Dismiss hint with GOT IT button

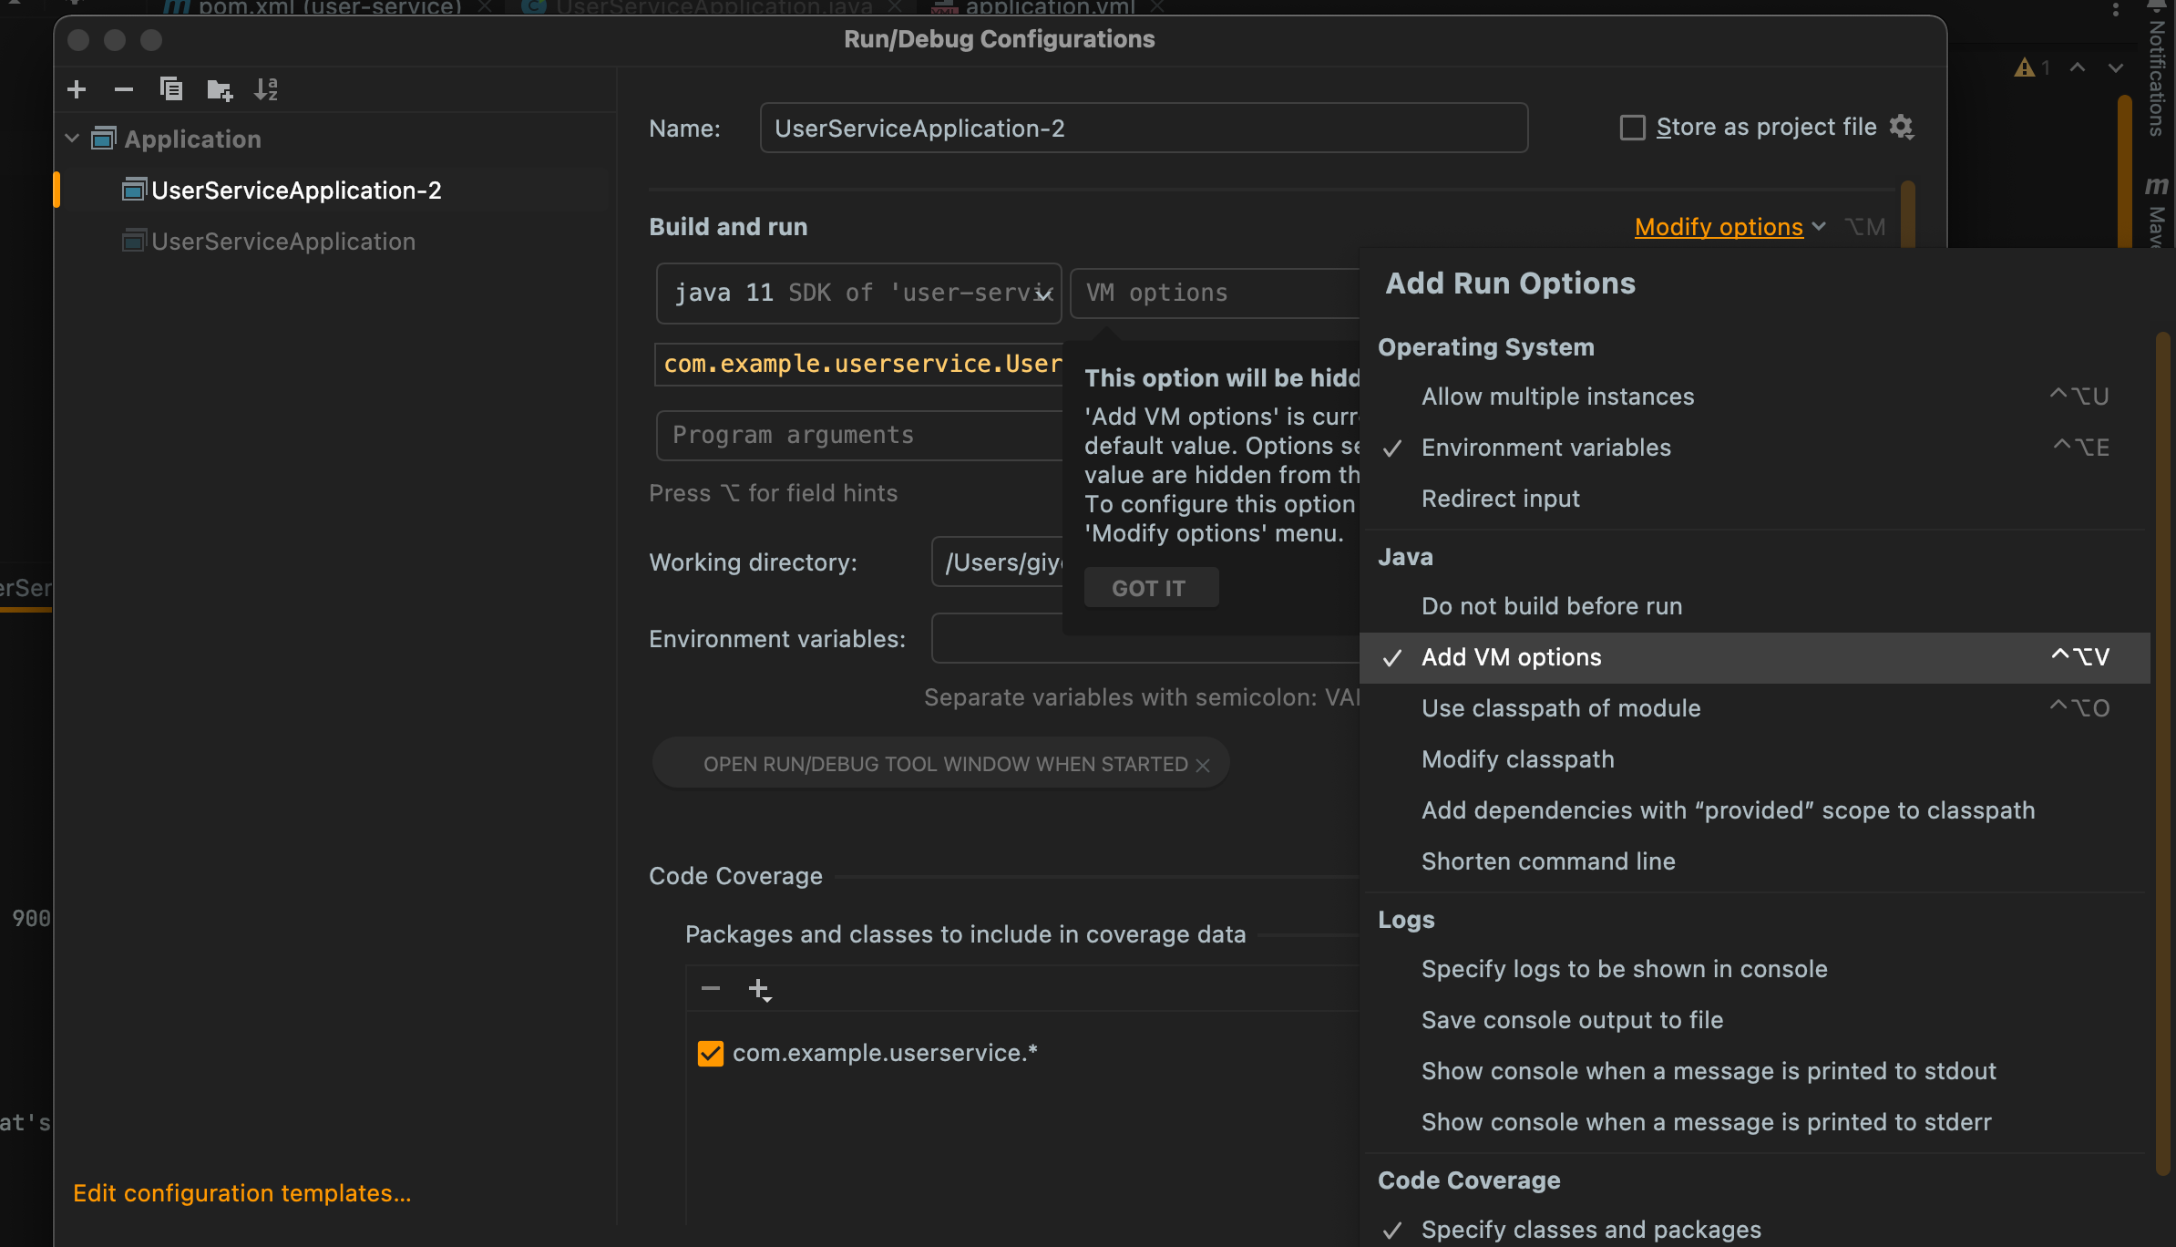point(1151,588)
